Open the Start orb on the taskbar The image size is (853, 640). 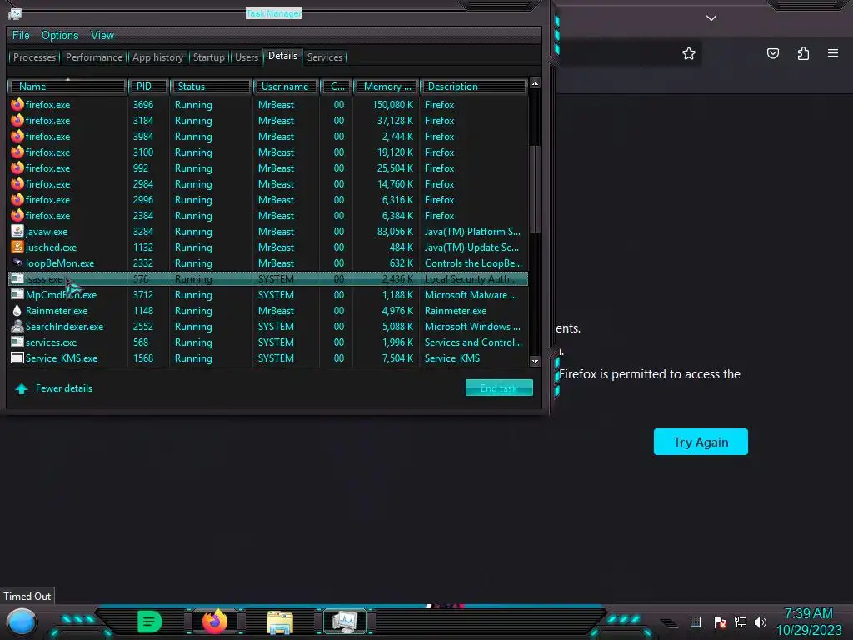point(22,622)
